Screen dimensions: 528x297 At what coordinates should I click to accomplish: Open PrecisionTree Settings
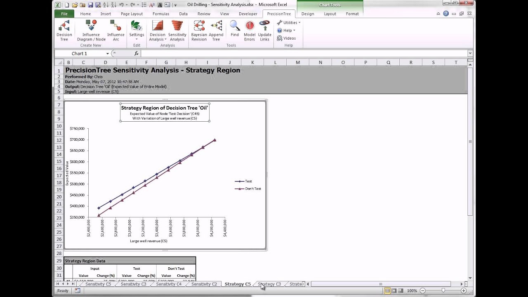pyautogui.click(x=137, y=31)
